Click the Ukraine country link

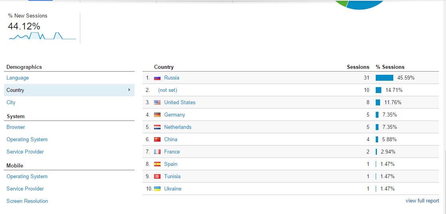[172, 189]
